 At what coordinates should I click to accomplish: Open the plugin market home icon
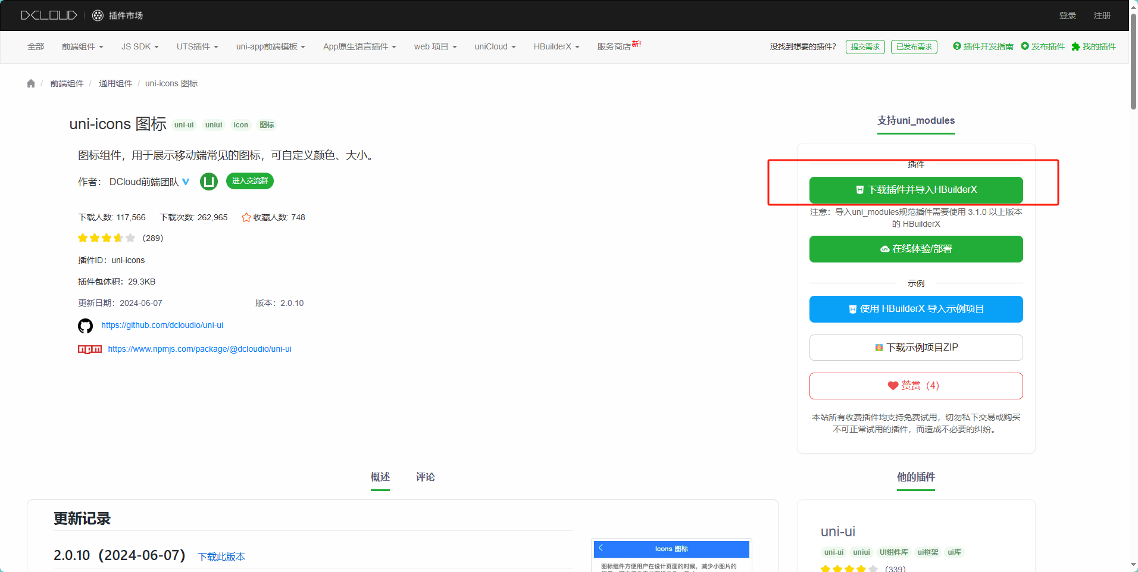click(98, 15)
